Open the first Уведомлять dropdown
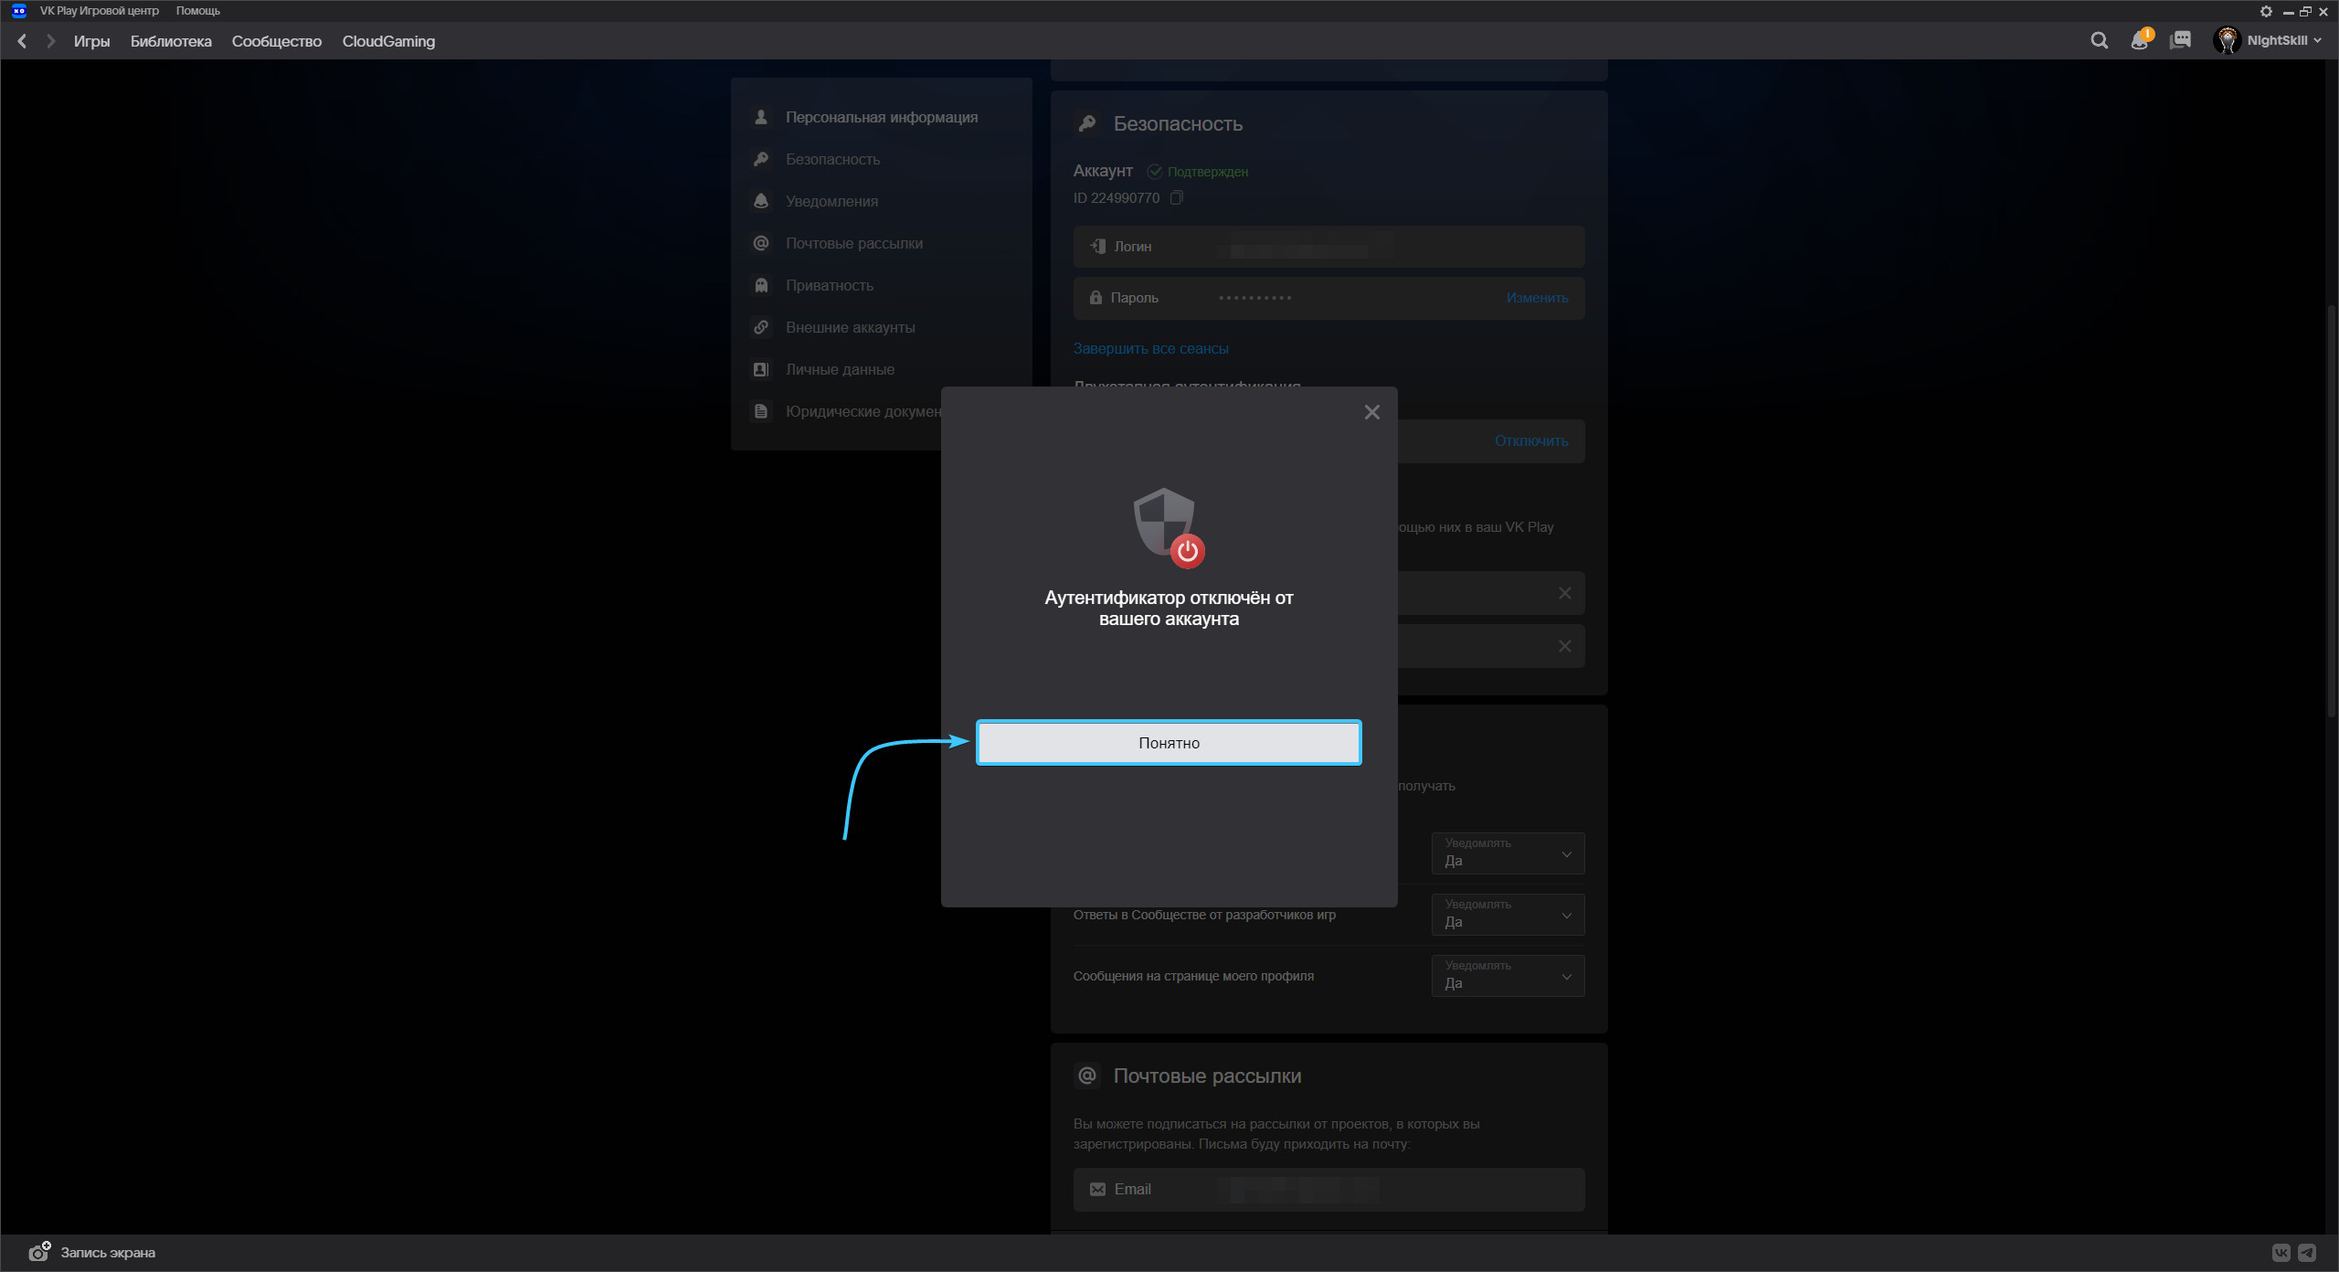Image resolution: width=2339 pixels, height=1272 pixels. (1508, 853)
